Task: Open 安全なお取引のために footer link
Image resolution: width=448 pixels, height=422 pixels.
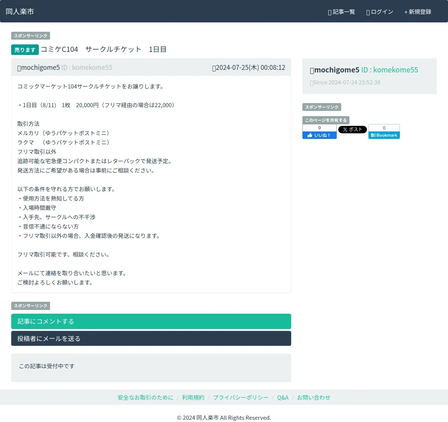Action: pyautogui.click(x=146, y=397)
